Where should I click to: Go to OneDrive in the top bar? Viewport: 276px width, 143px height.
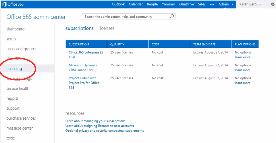(186, 4)
